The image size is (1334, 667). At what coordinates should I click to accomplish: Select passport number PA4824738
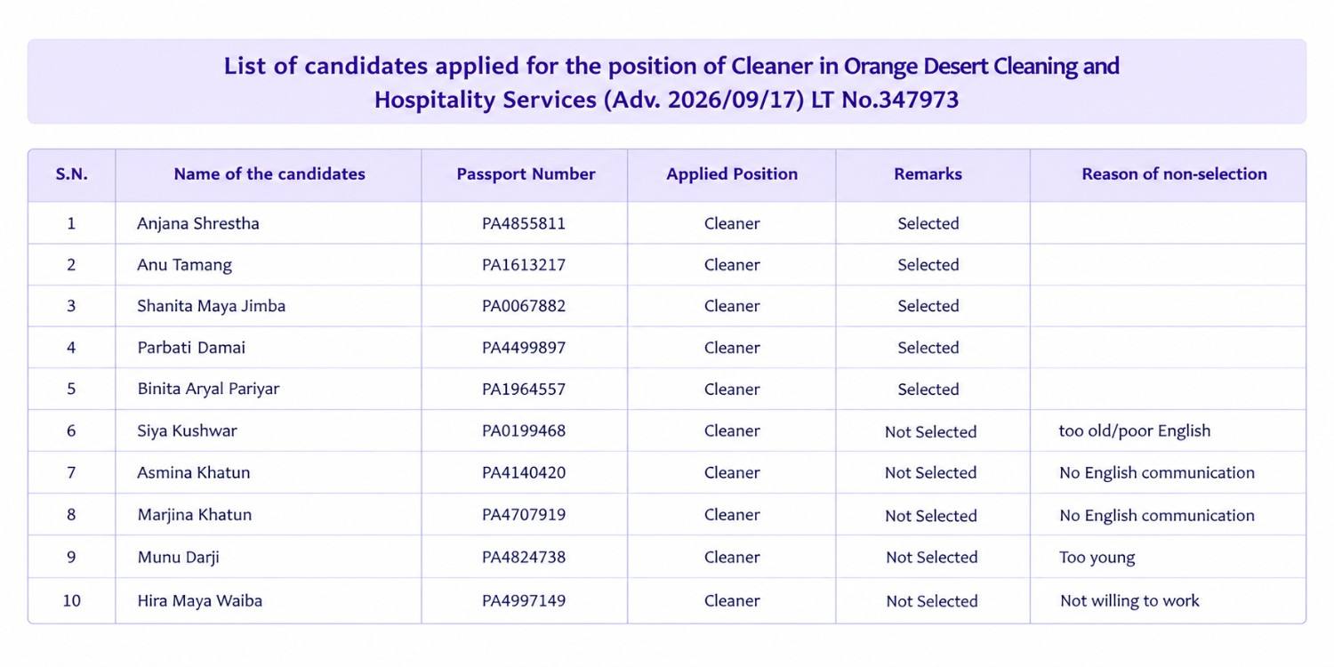(524, 558)
